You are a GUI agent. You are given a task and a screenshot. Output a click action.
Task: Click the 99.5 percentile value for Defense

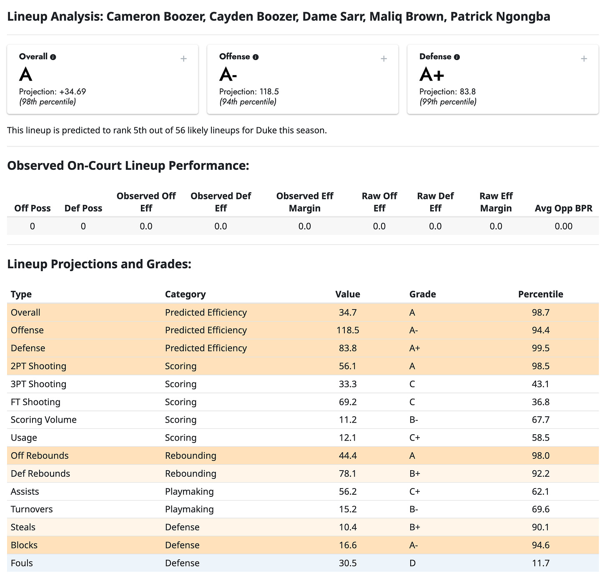click(x=540, y=348)
